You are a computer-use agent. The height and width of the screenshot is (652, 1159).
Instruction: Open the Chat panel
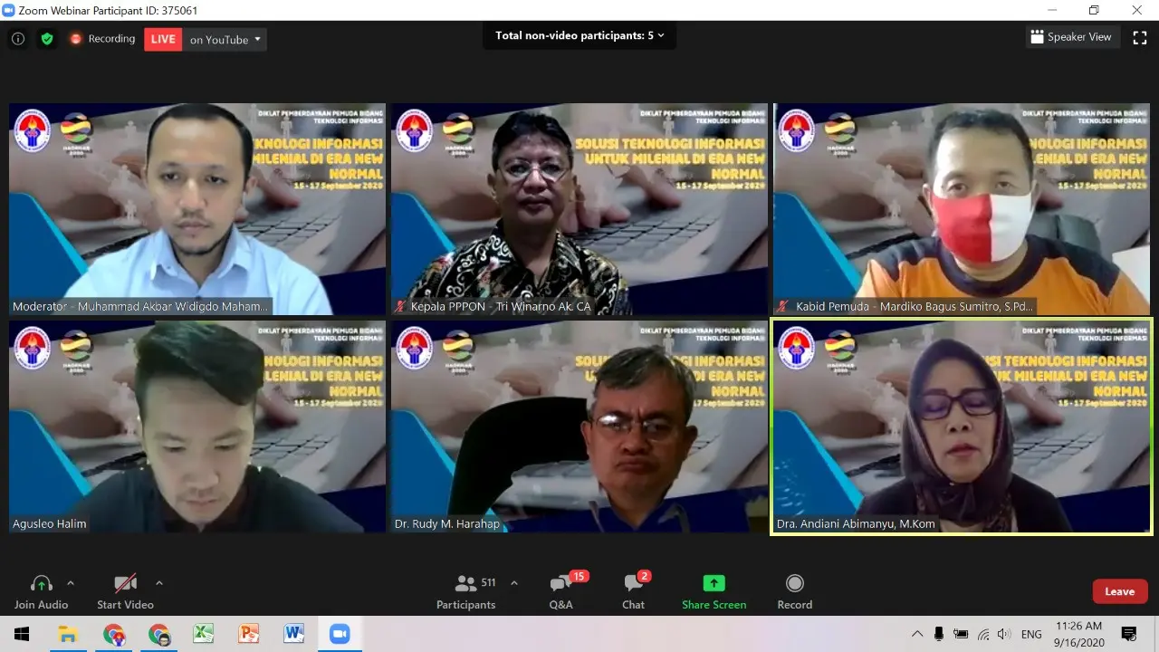[634, 592]
